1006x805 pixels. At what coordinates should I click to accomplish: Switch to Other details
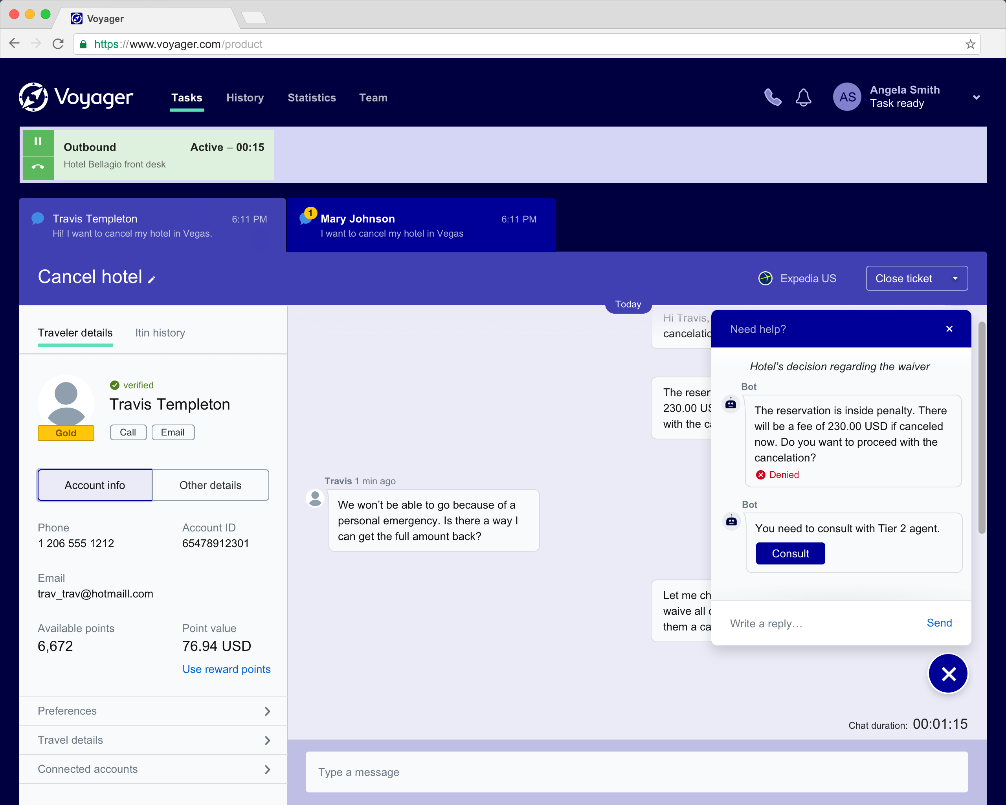point(211,485)
